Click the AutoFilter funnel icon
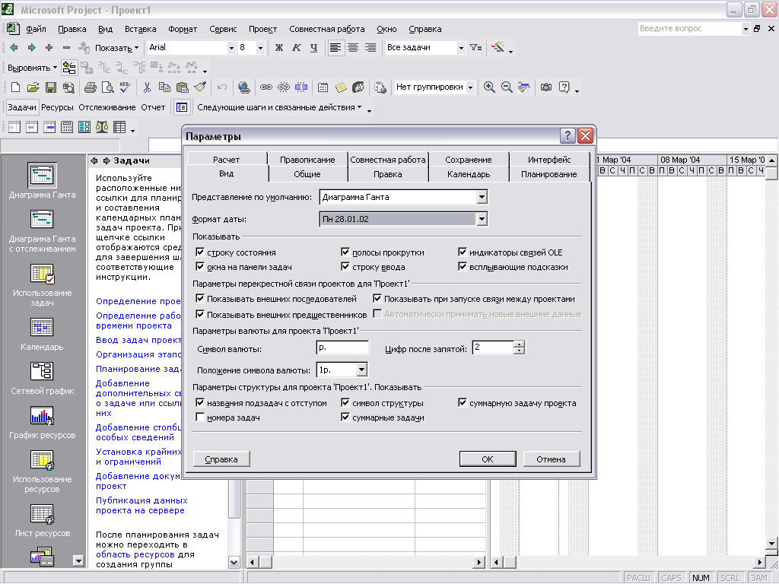Viewport: 779px width, 584px height. pyautogui.click(x=475, y=48)
